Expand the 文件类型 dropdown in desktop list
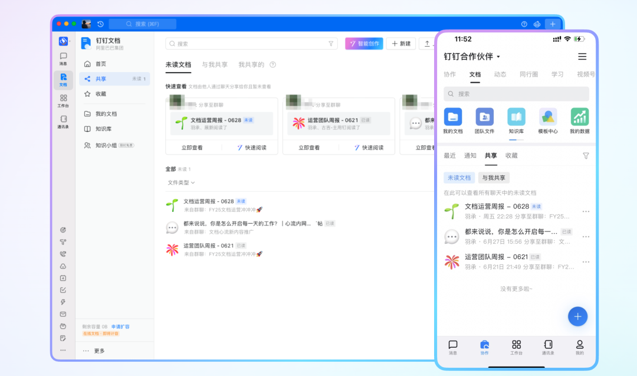The width and height of the screenshot is (637, 376). [181, 182]
